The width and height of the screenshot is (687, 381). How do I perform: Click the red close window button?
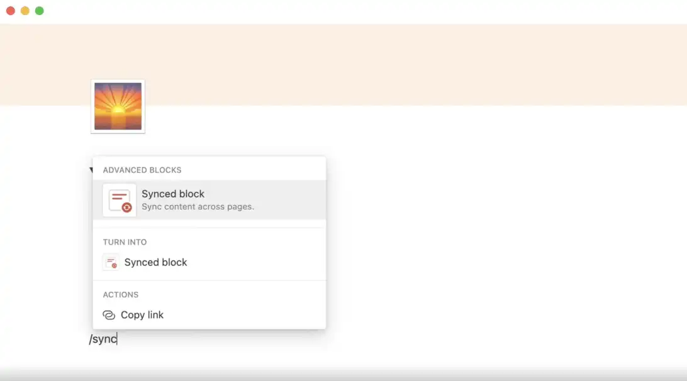(x=11, y=11)
